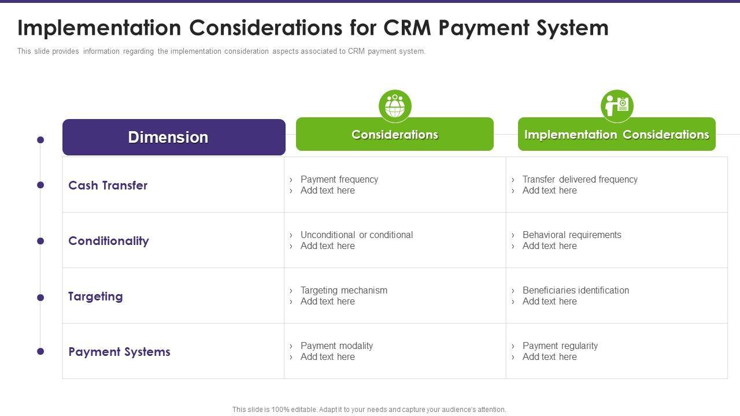Select the green Considerations header

point(395,135)
